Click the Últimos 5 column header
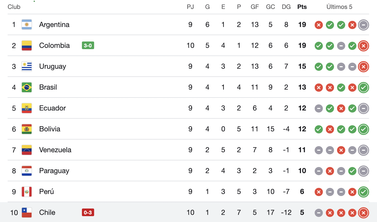Viewport: 377px width, 222px height. pyautogui.click(x=339, y=7)
